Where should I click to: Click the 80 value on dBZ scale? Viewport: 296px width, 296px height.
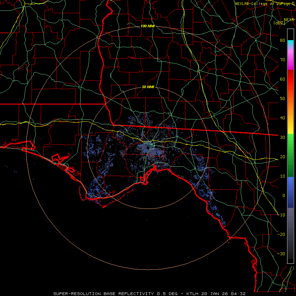[x=283, y=40]
